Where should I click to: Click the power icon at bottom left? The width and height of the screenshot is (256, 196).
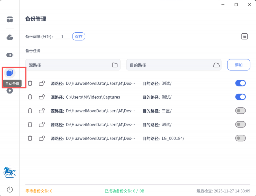pos(10,190)
